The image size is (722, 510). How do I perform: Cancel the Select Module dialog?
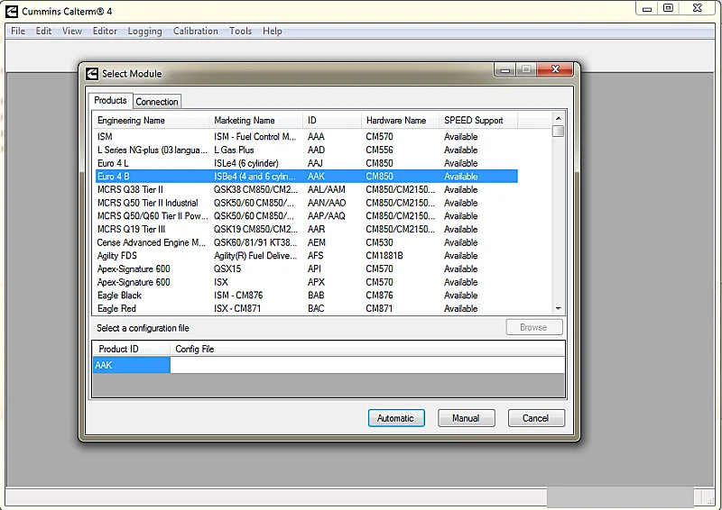pyautogui.click(x=536, y=418)
